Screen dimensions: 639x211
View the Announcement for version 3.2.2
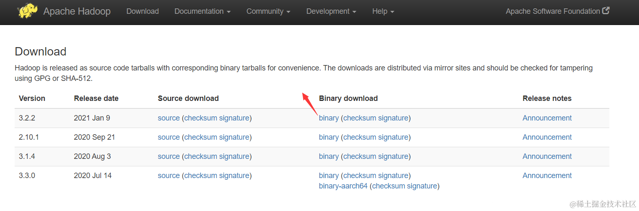tap(547, 118)
